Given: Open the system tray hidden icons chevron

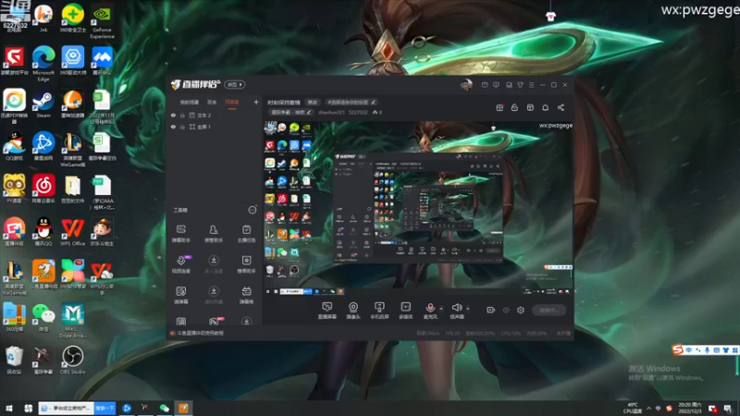Looking at the screenshot, I should coord(649,409).
